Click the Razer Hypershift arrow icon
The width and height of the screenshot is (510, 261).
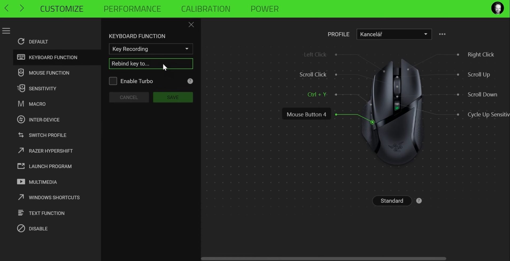point(21,150)
